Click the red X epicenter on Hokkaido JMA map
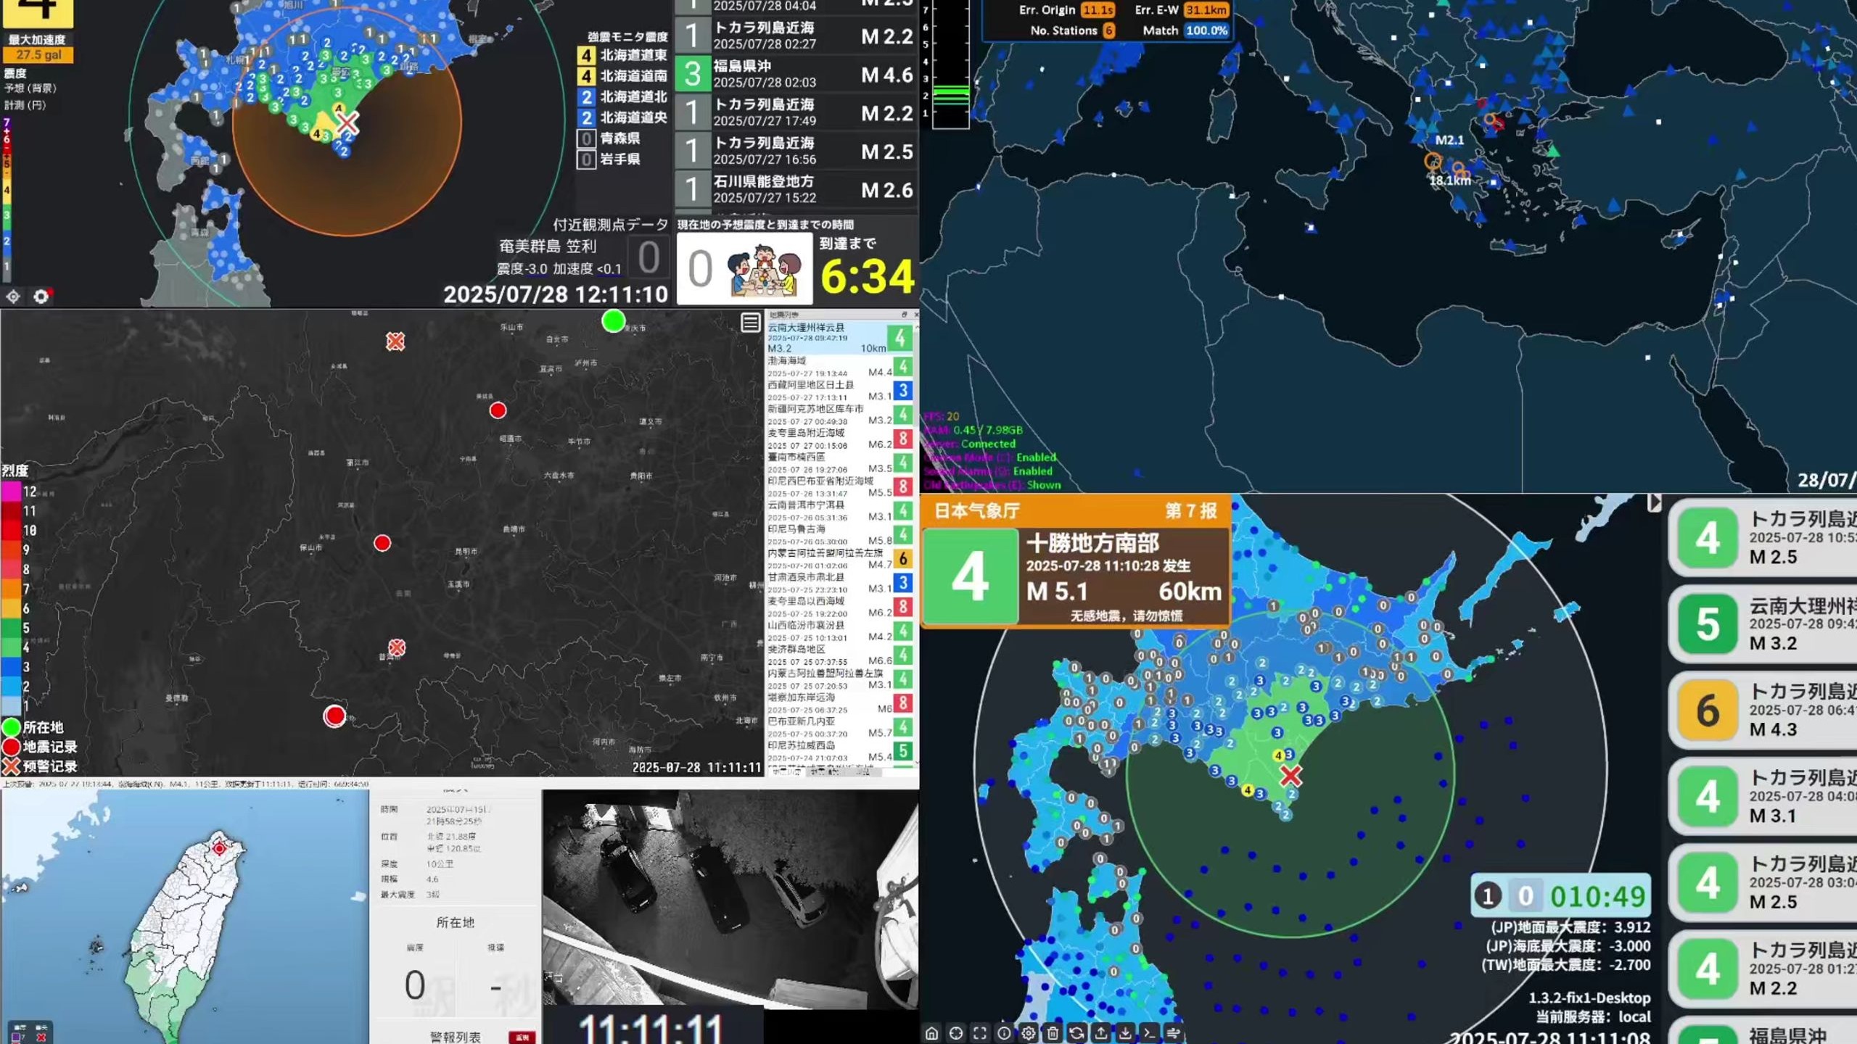This screenshot has width=1857, height=1044. (x=1290, y=776)
